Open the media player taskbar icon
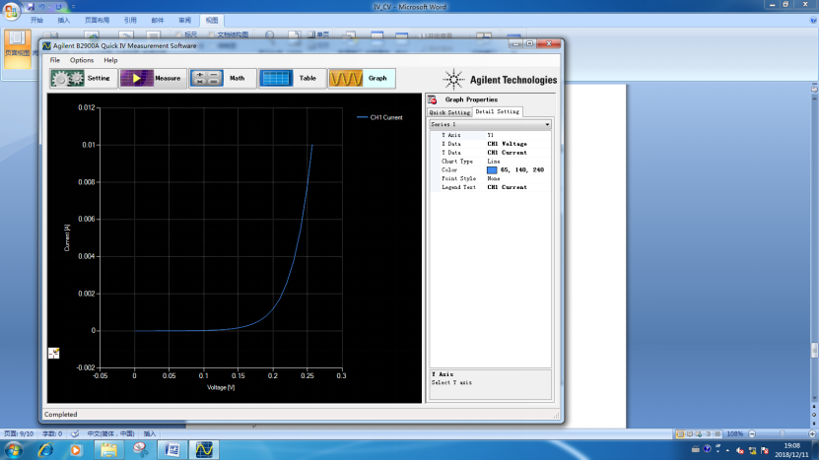 point(76,450)
